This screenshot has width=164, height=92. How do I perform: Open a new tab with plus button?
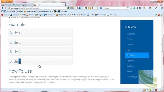click(67, 5)
